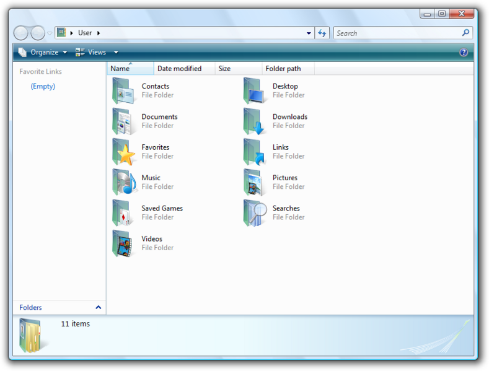Open the Pictures folder icon

coord(255,182)
